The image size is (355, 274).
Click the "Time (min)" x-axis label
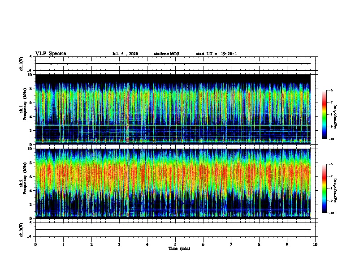[179, 248]
